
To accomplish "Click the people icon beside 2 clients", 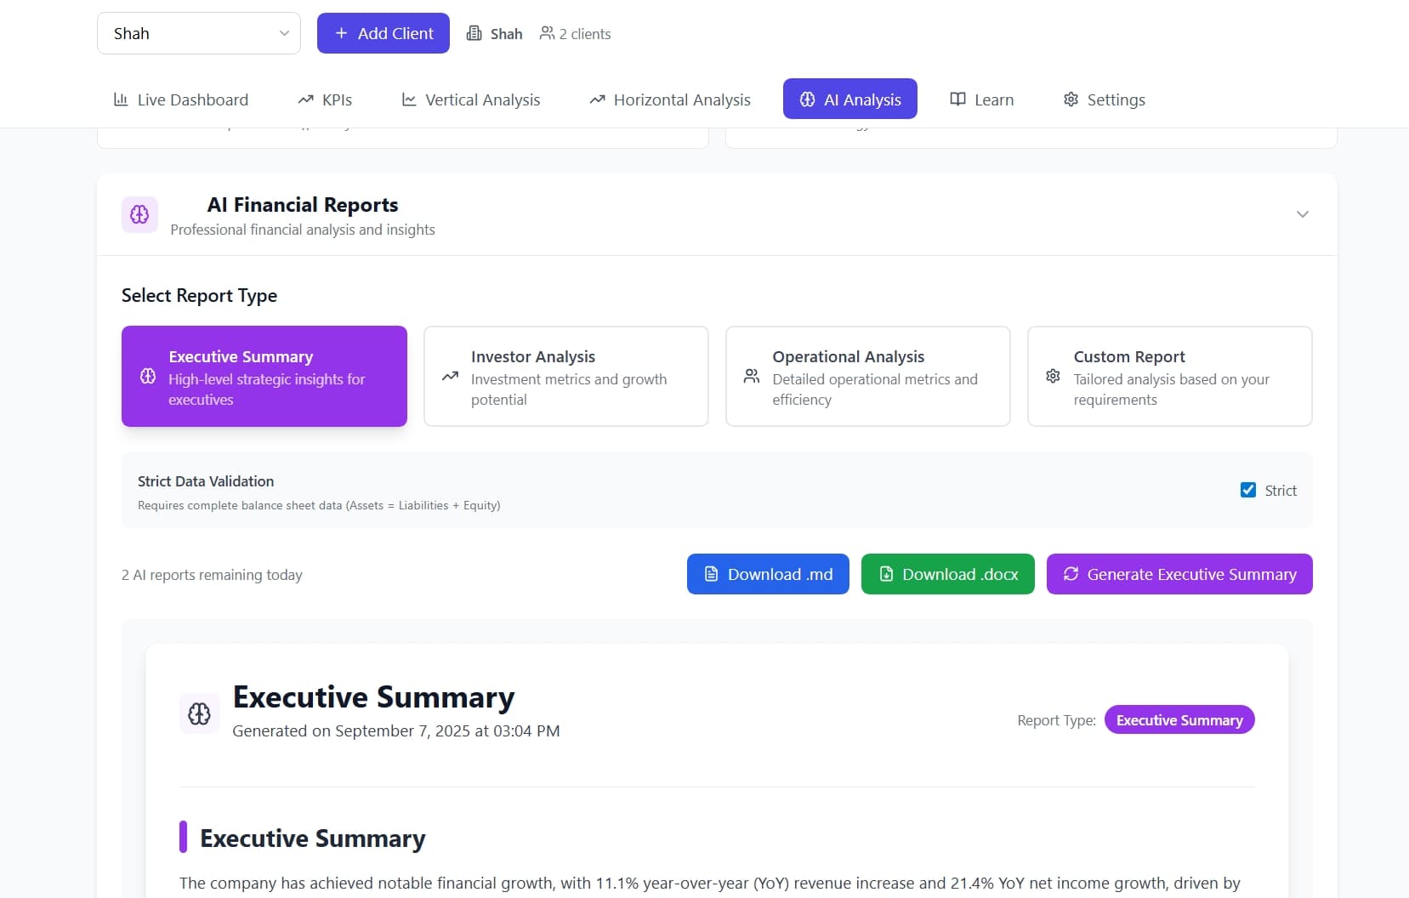I will [x=547, y=33].
